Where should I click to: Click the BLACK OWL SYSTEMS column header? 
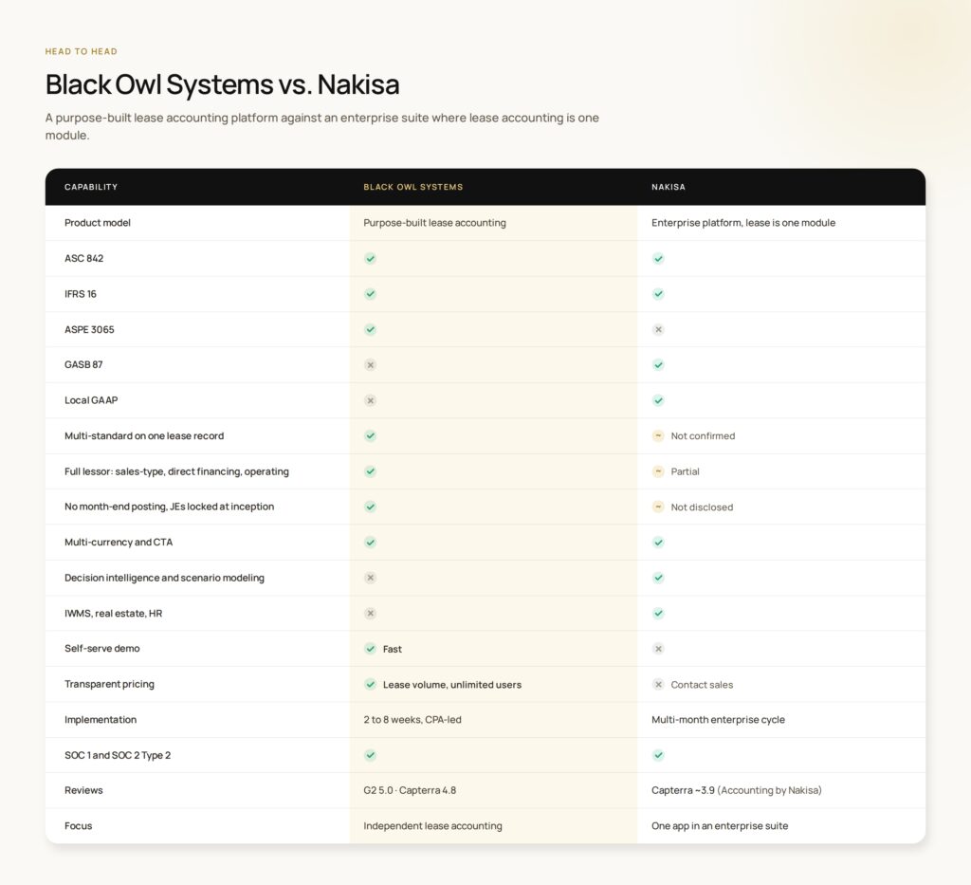coord(413,187)
